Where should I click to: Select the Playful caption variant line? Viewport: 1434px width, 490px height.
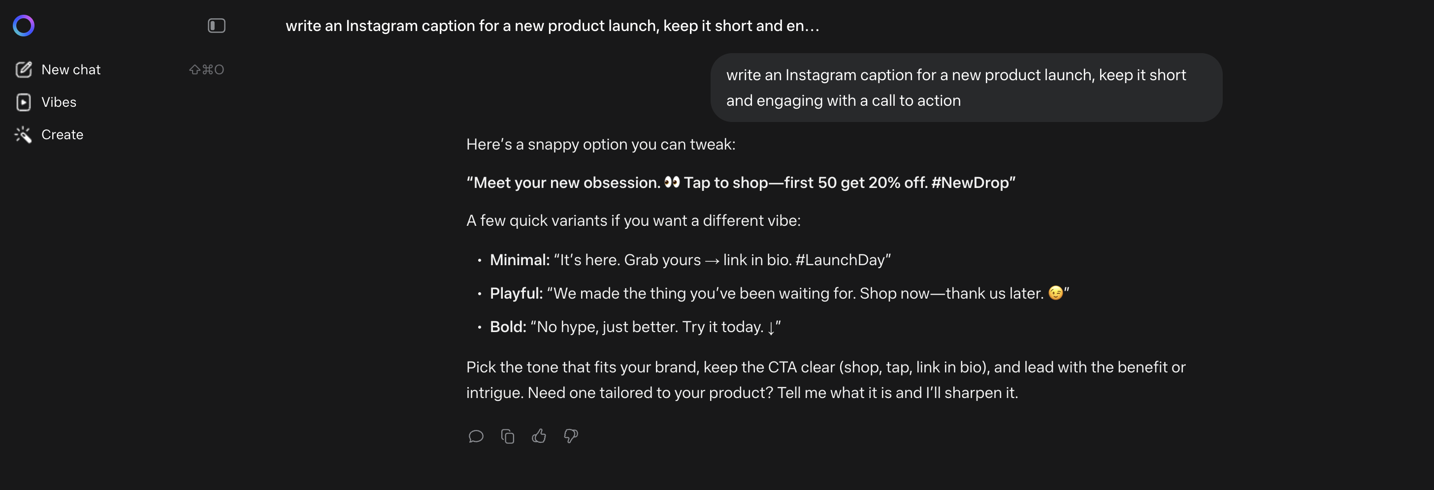(x=779, y=293)
